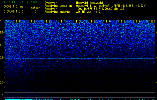This screenshot has width=157, height=100.
Task: Click the 1115 time marker
Action: pyautogui.click(x=77, y=21)
